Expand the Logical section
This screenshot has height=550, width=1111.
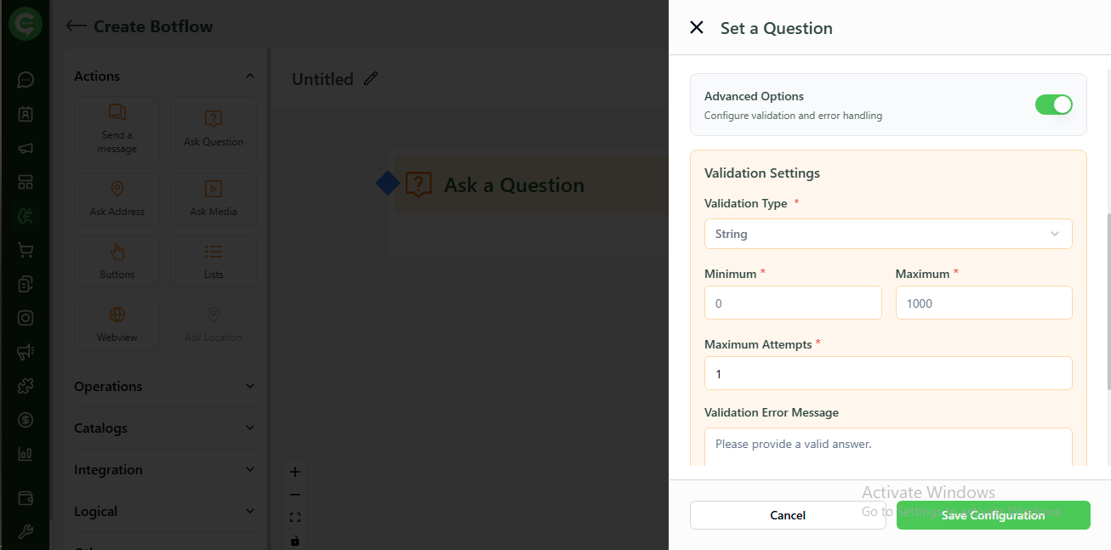pos(249,511)
